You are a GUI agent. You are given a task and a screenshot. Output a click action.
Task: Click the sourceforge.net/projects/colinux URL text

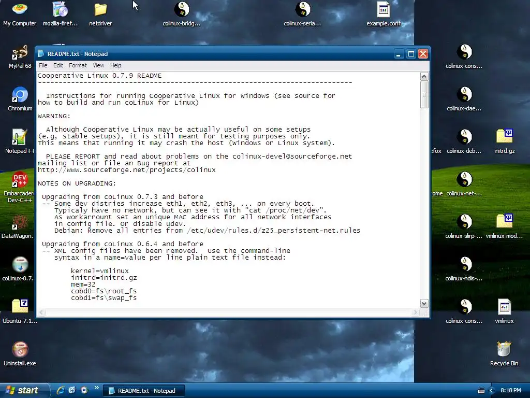click(126, 170)
